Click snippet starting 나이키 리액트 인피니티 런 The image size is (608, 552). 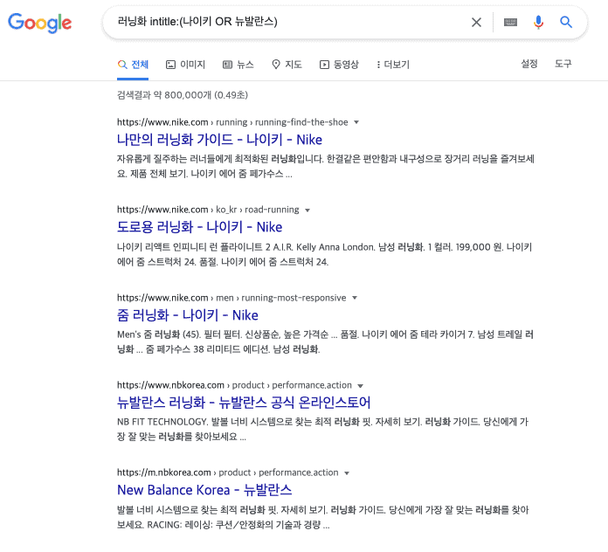pyautogui.click(x=325, y=254)
